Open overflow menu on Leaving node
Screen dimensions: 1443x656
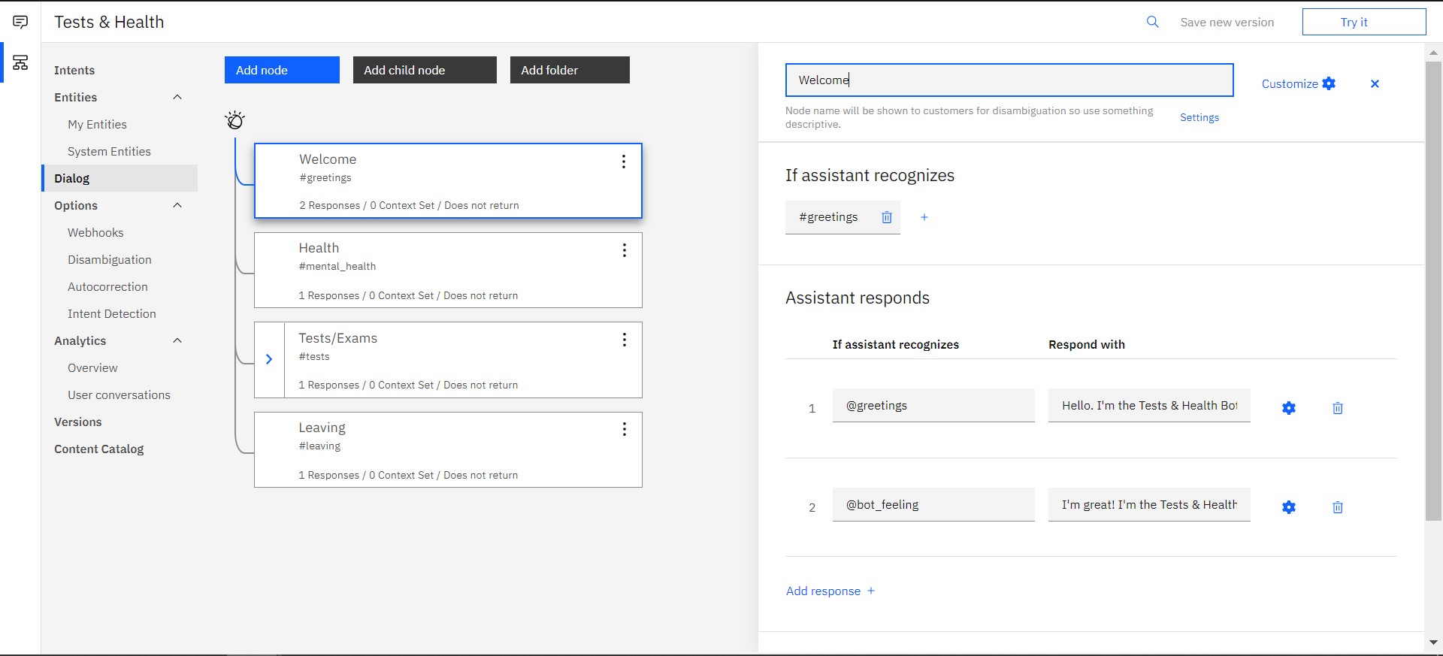tap(624, 429)
